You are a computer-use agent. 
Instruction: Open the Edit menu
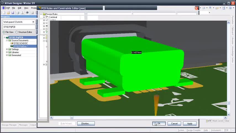point(19,8)
